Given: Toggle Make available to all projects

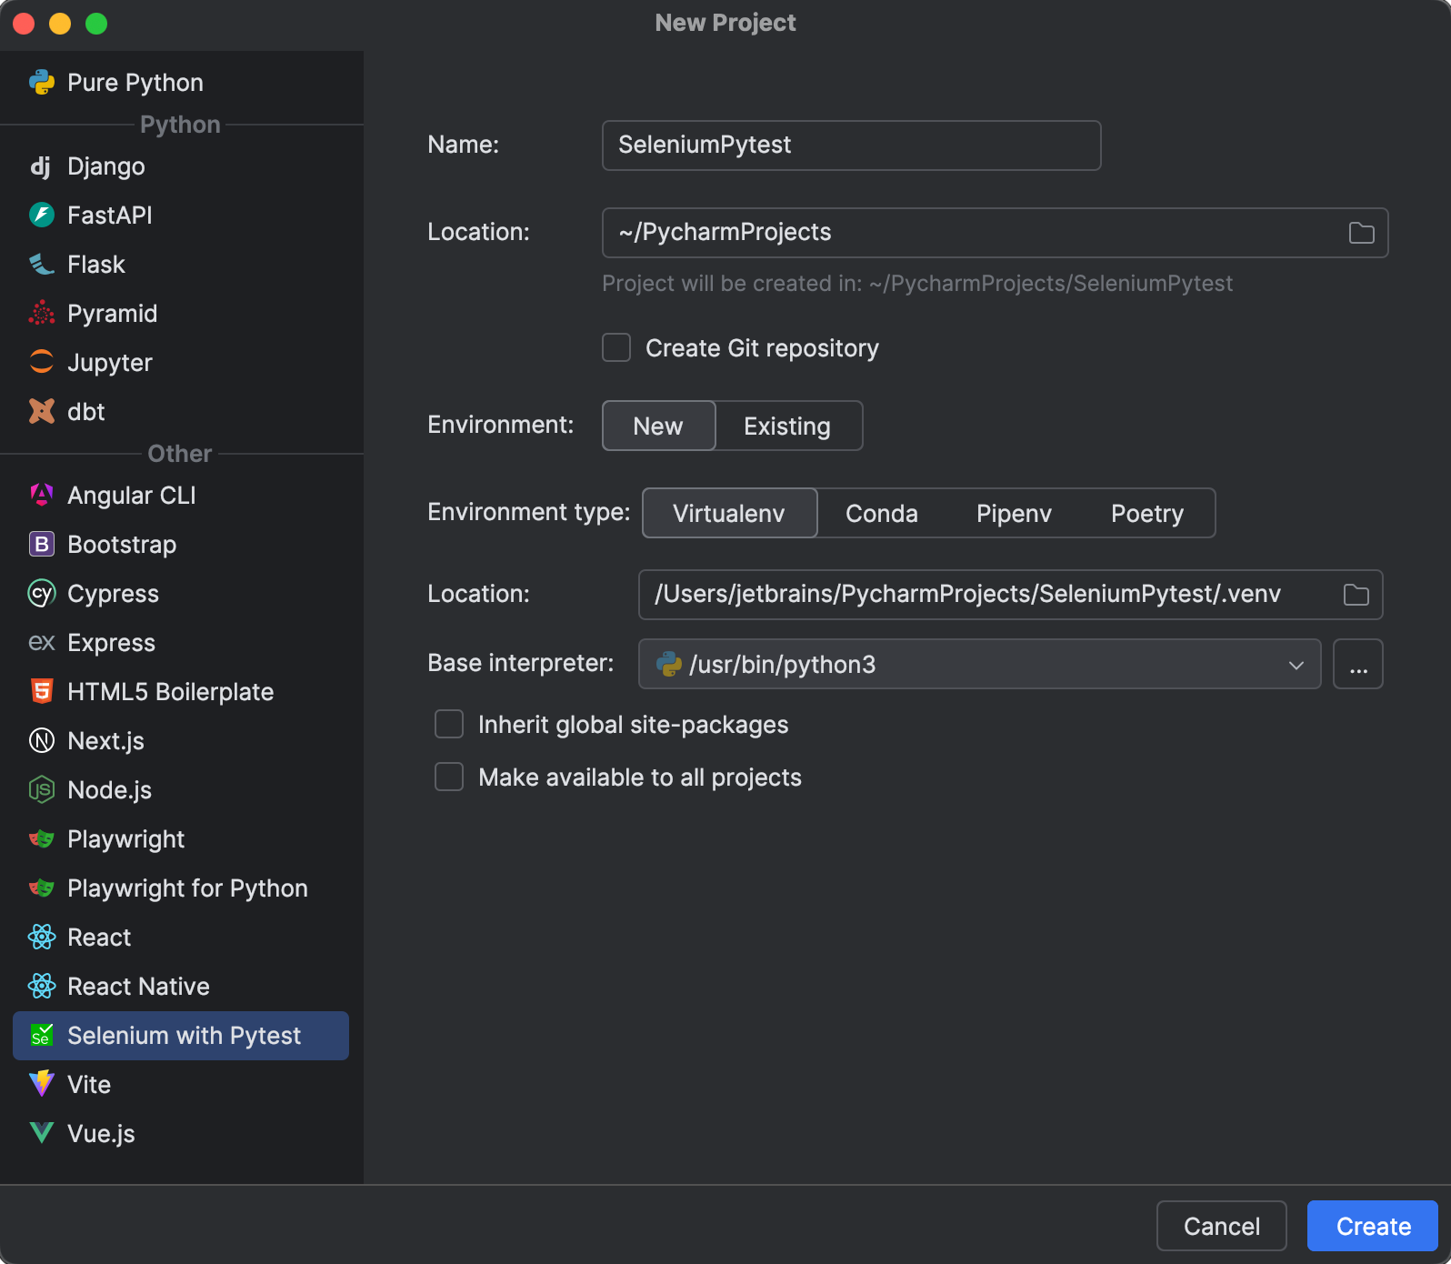Looking at the screenshot, I should tap(449, 777).
